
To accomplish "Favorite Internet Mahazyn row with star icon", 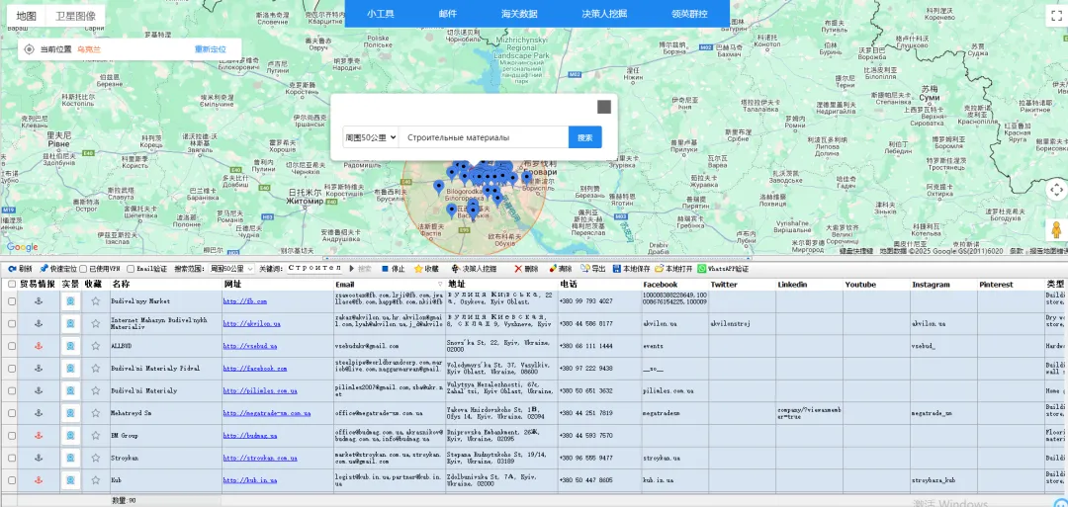I will coord(95,324).
